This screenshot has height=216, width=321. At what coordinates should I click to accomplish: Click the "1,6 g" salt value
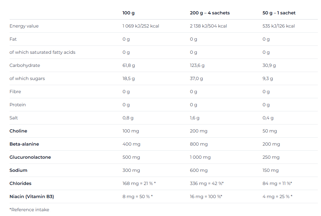coord(195,118)
